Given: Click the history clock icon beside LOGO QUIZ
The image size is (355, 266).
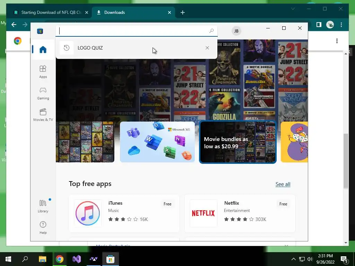Looking at the screenshot, I should (67, 48).
